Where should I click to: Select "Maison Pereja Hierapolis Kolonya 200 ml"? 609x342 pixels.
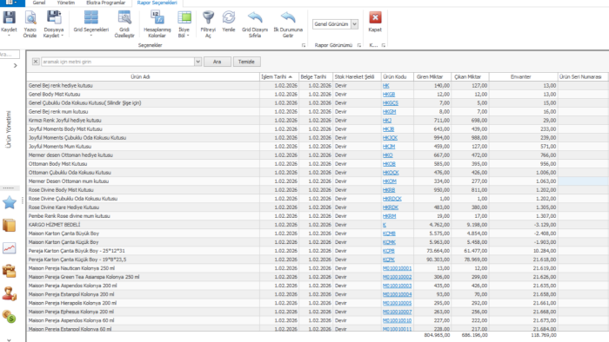pyautogui.click(x=317, y=303)
